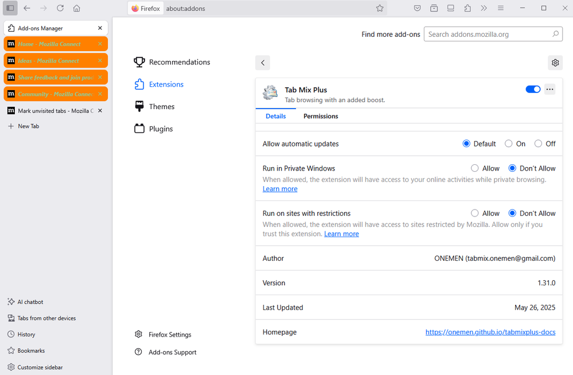Reload the current page
This screenshot has width=573, height=375.
[60, 8]
